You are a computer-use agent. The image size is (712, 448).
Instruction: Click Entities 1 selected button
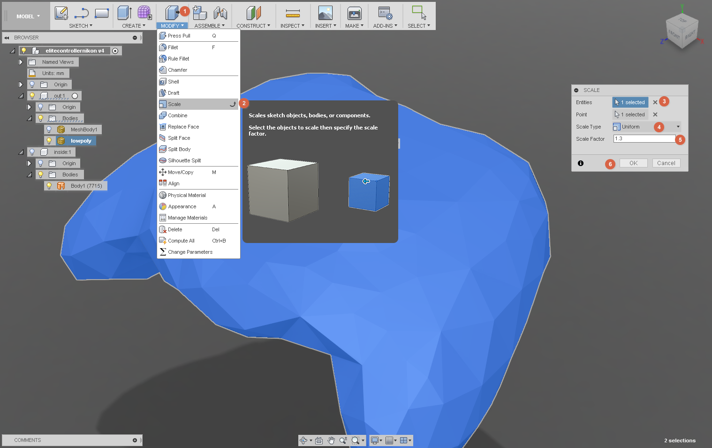[630, 102]
